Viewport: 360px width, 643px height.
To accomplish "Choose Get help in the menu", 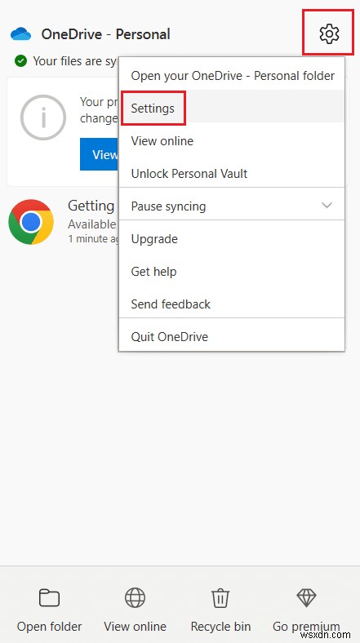I will [232, 271].
